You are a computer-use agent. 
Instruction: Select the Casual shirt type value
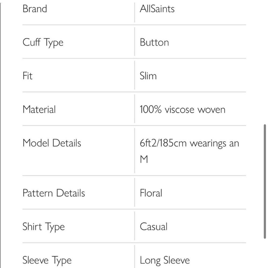pos(154,227)
